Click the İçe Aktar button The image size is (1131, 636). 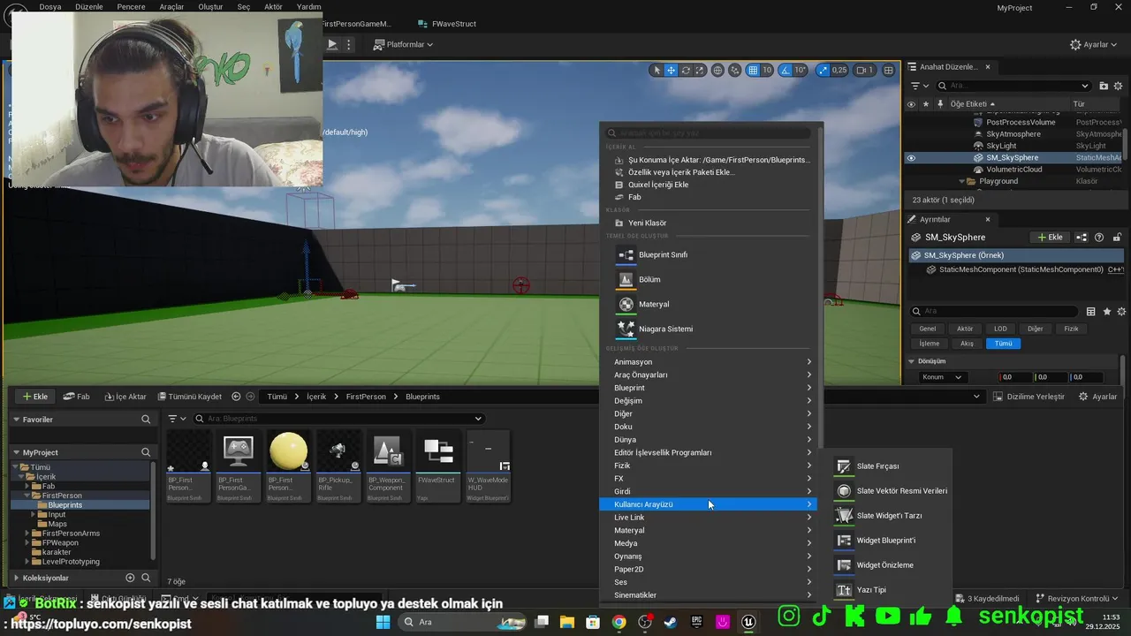click(x=124, y=397)
